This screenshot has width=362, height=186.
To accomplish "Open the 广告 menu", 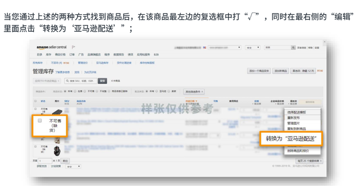I will tap(81, 55).
